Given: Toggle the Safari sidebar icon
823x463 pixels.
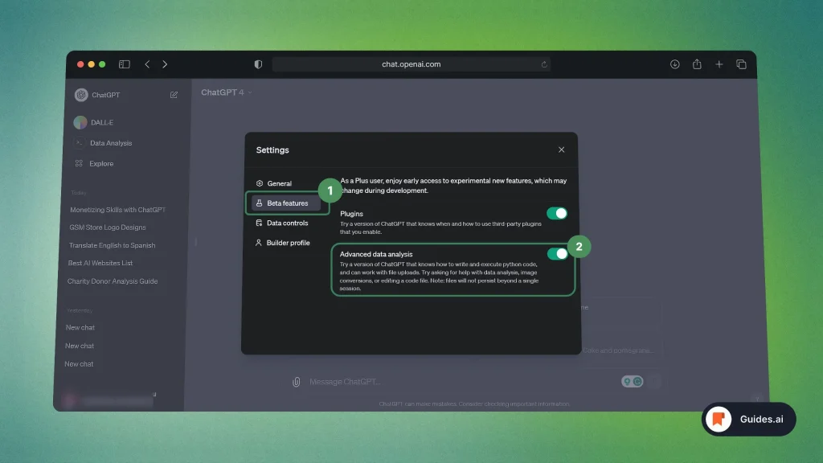Looking at the screenshot, I should [125, 64].
